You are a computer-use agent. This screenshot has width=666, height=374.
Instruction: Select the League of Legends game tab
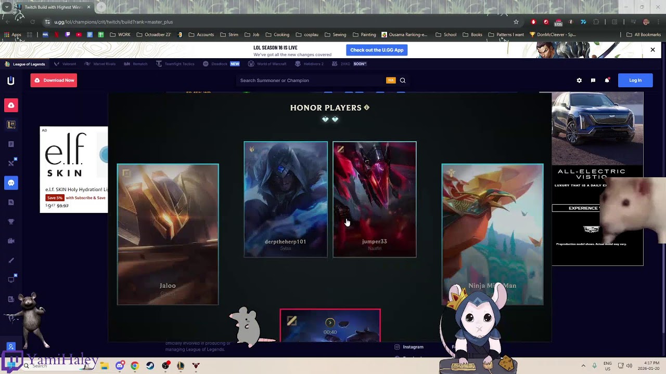25,64
